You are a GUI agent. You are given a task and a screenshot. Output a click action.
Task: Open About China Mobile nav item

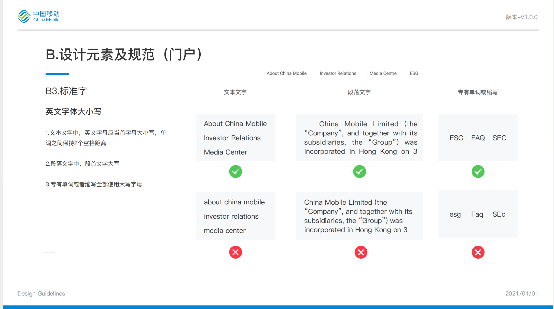(x=286, y=73)
